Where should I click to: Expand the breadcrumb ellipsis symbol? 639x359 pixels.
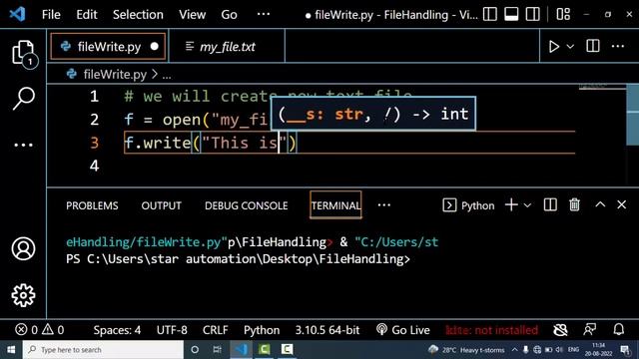coord(167,75)
